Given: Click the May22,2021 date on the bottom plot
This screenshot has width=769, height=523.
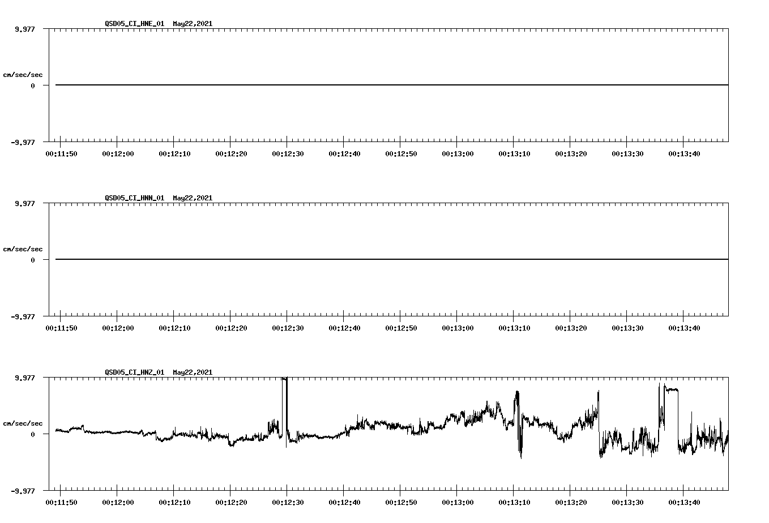Looking at the screenshot, I should [x=192, y=372].
